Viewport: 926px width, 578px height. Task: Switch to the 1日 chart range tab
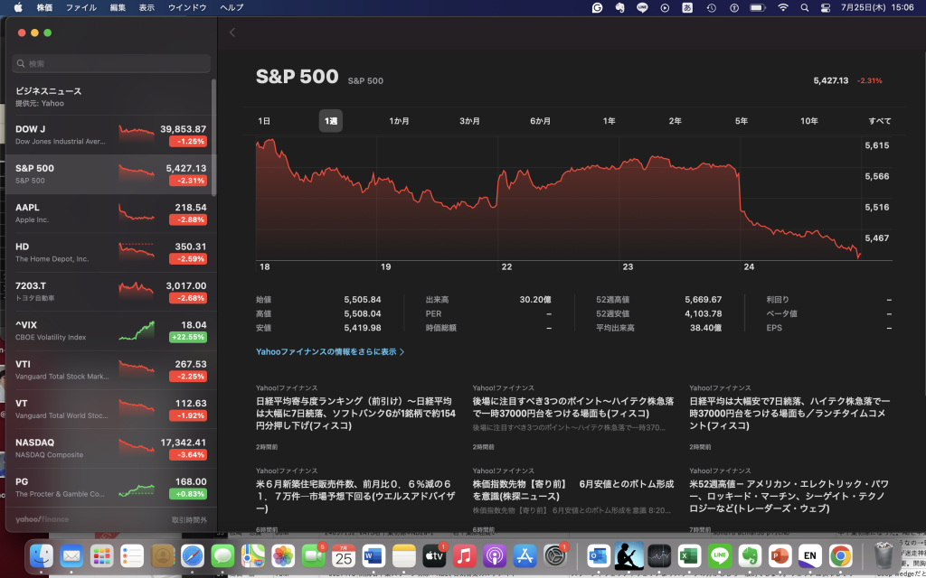(x=265, y=120)
